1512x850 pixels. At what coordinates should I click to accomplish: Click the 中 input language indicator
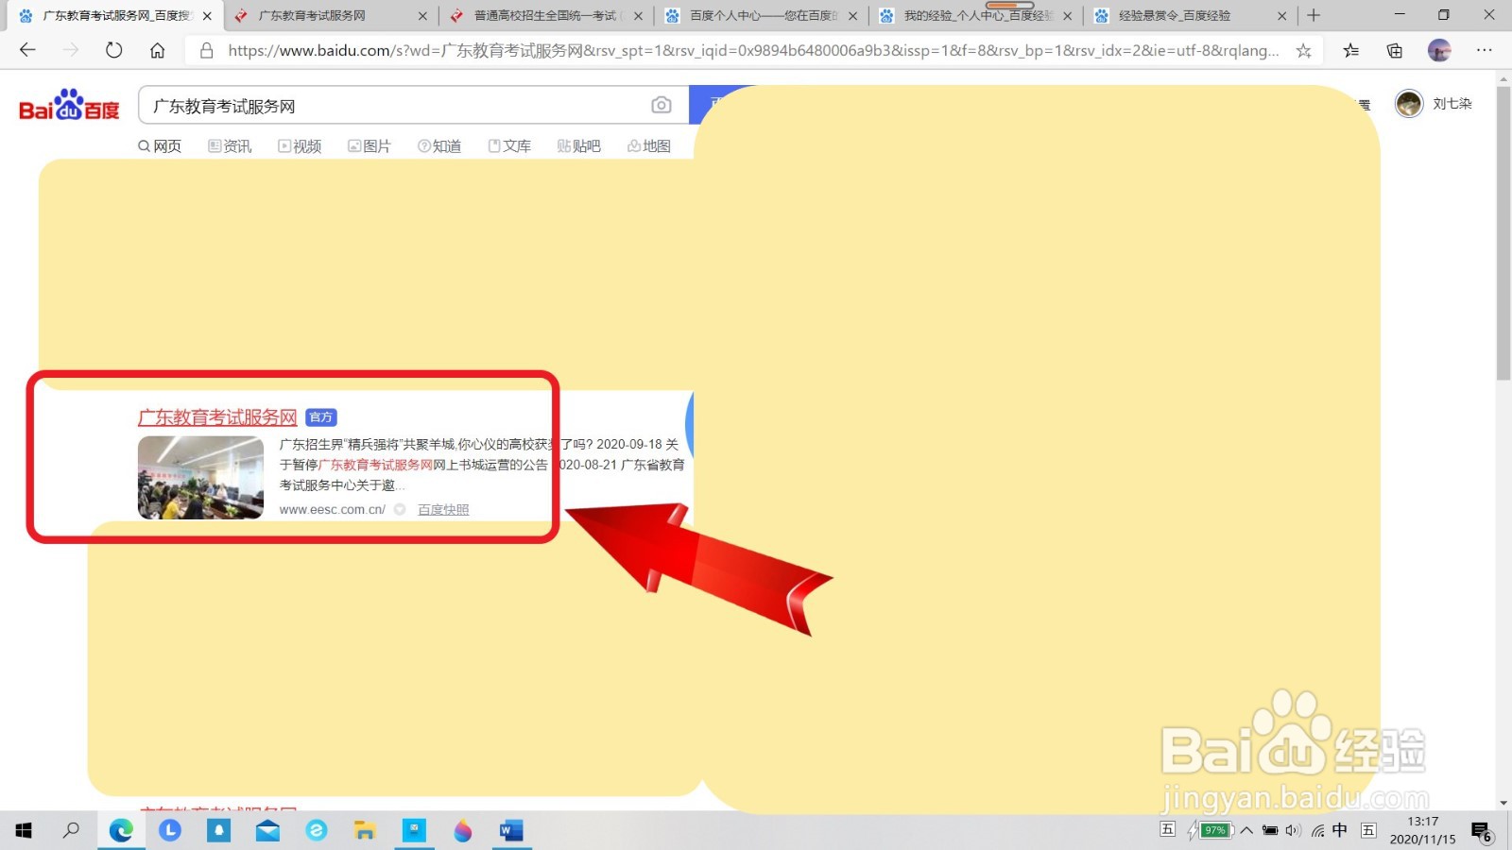coord(1340,831)
